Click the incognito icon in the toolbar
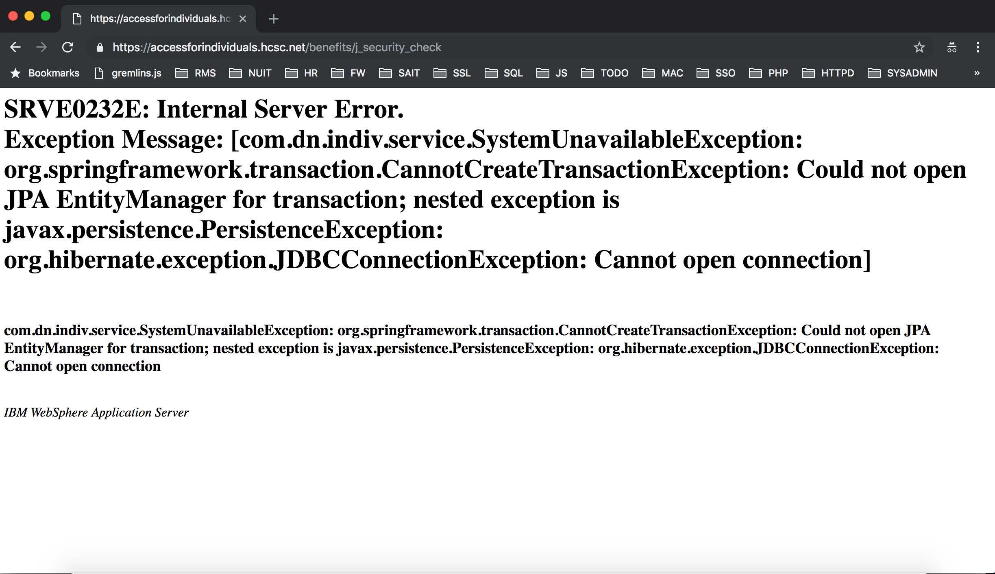This screenshot has width=995, height=574. point(951,48)
